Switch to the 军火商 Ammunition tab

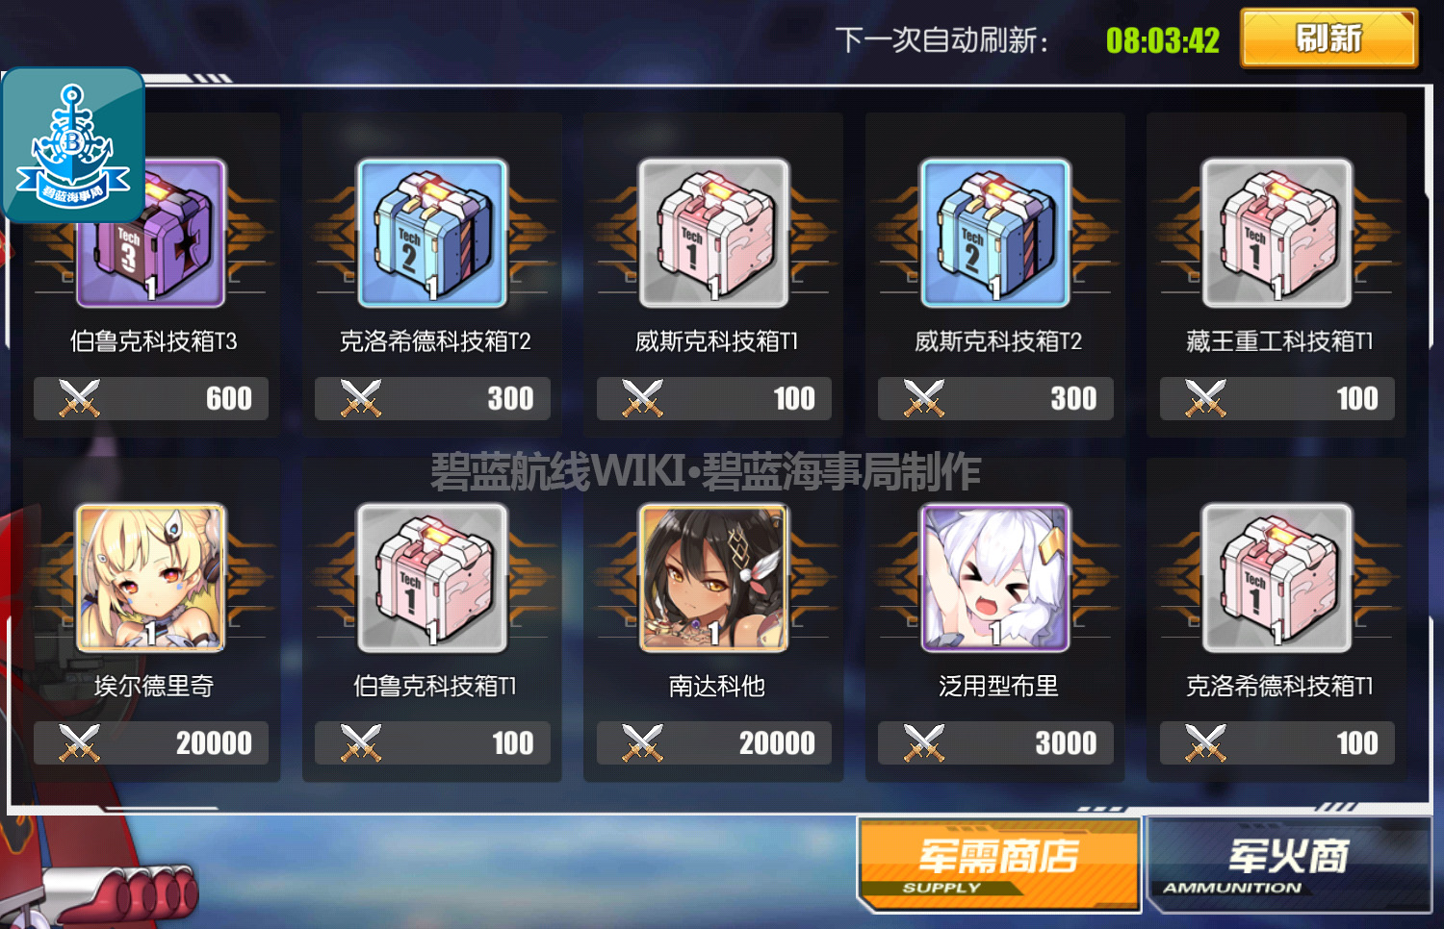pyautogui.click(x=1289, y=865)
